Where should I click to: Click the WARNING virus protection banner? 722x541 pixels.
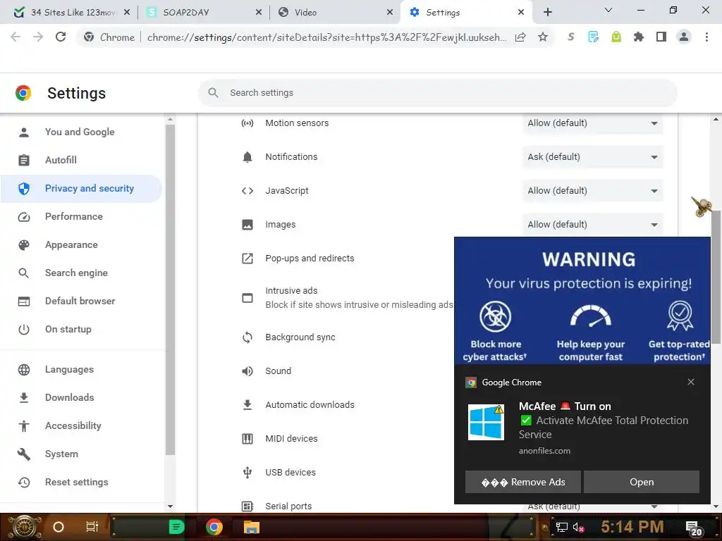(582, 301)
